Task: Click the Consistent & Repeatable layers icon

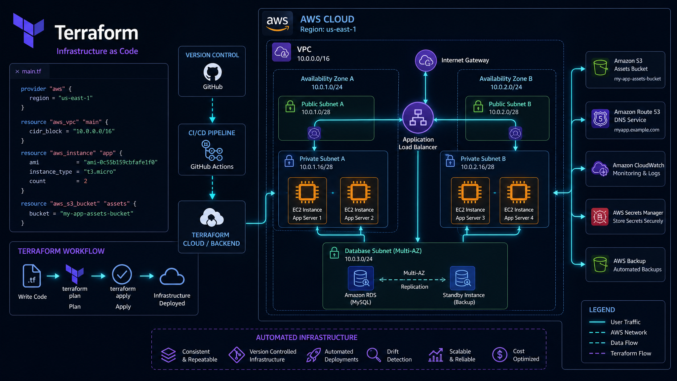Action: point(169,355)
